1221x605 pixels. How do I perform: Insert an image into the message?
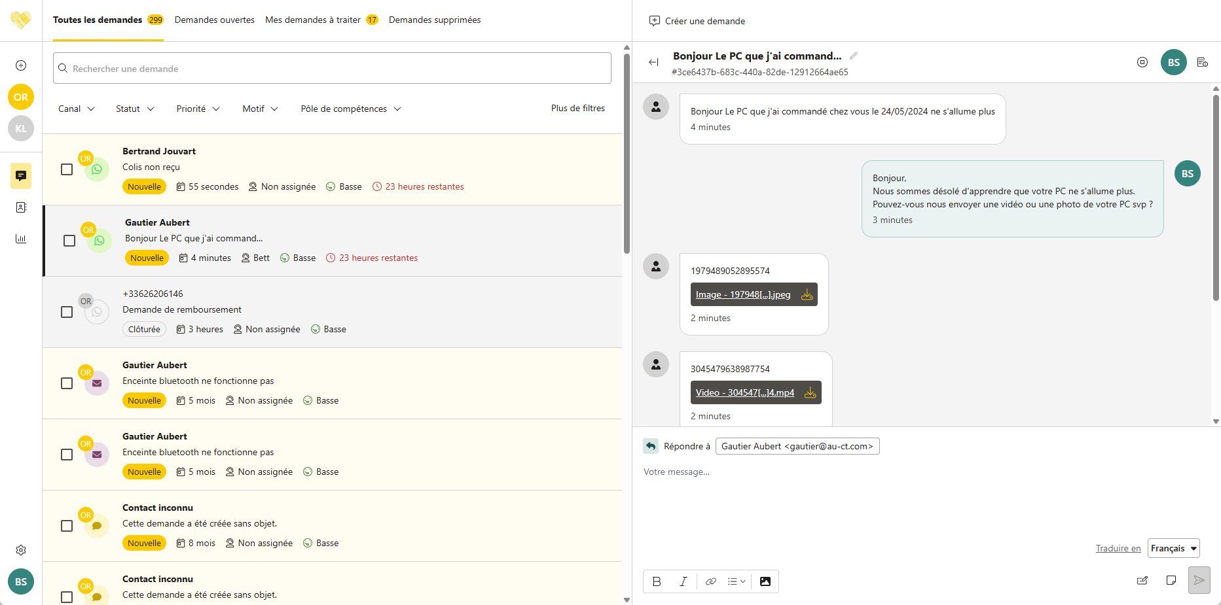[765, 581]
